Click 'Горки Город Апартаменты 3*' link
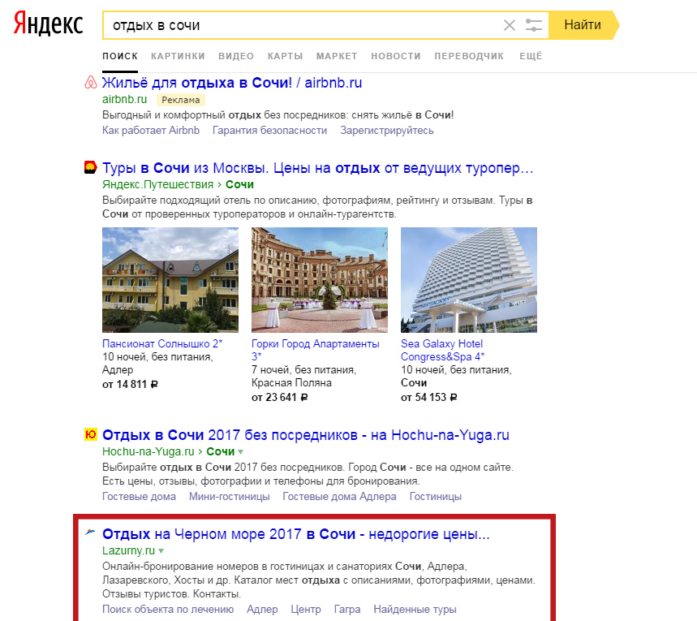The image size is (697, 621). [316, 350]
